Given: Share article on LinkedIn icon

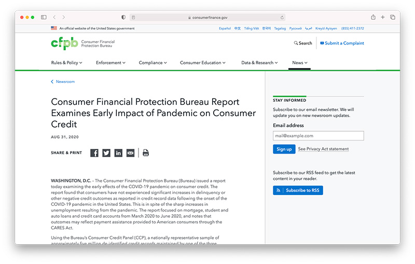Looking at the screenshot, I should (118, 153).
